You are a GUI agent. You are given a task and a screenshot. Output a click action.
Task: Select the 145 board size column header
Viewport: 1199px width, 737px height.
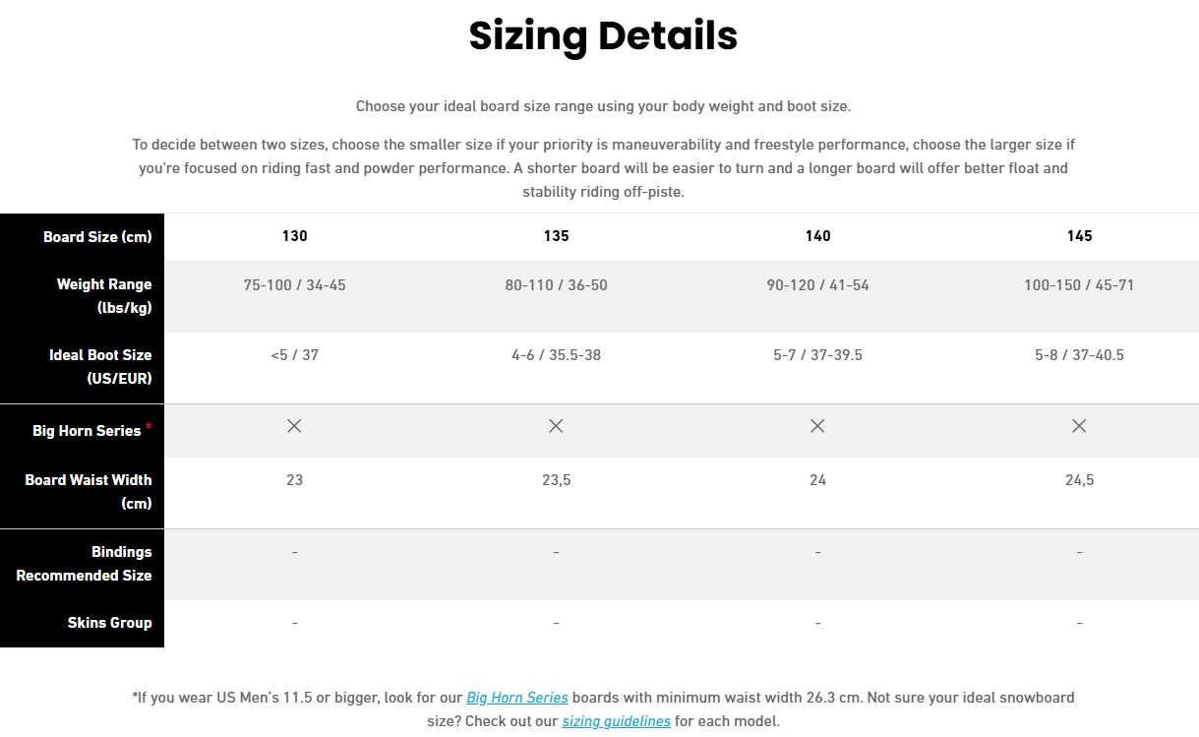click(x=1079, y=236)
